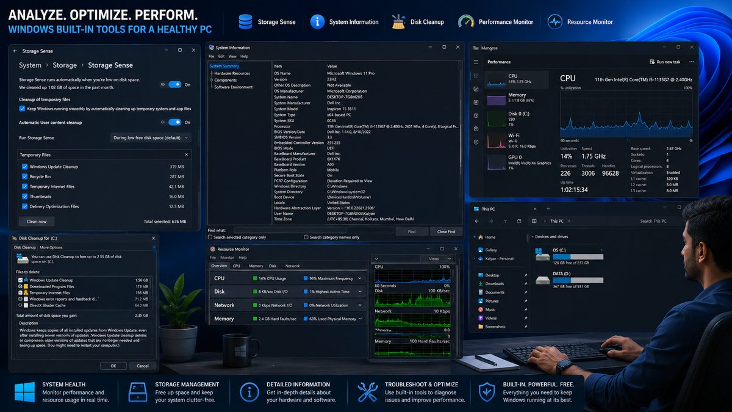The image size is (732, 412).
Task: Uncheck Delivery Optimization Files checkbox
Action: click(x=24, y=207)
